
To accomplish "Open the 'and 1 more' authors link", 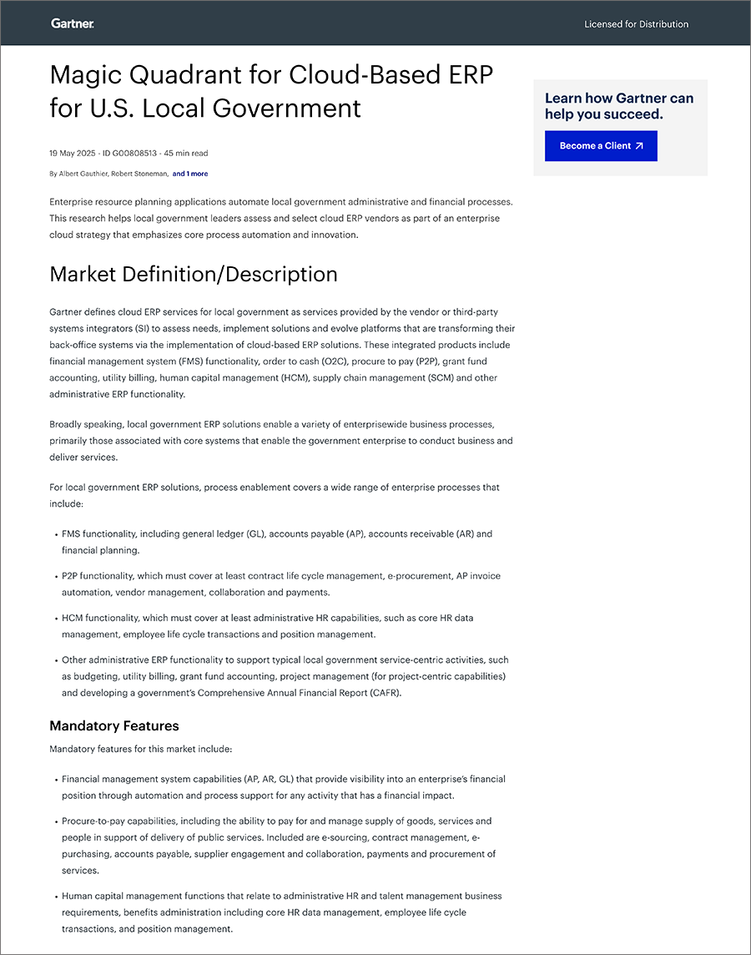I will [x=190, y=174].
